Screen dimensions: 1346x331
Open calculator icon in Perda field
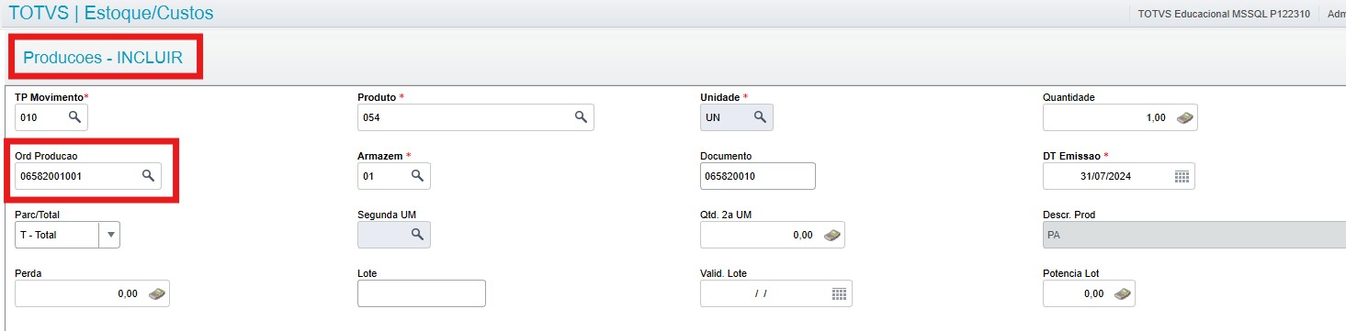[157, 293]
